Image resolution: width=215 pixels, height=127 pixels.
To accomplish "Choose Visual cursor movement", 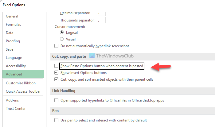I will click(62, 39).
